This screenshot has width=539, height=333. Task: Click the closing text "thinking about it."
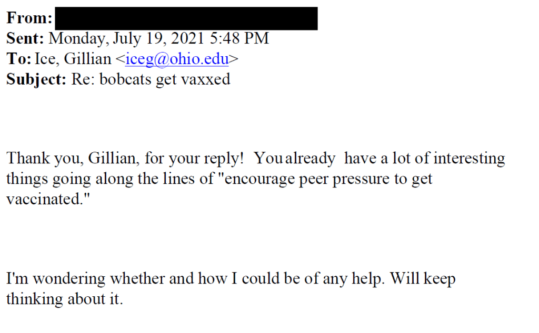[x=64, y=298]
